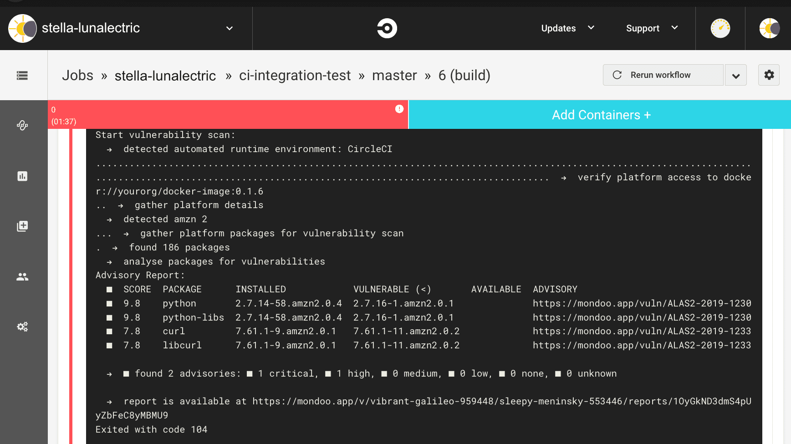This screenshot has height=444, width=791.
Task: Open the Updates menu
Action: click(566, 28)
